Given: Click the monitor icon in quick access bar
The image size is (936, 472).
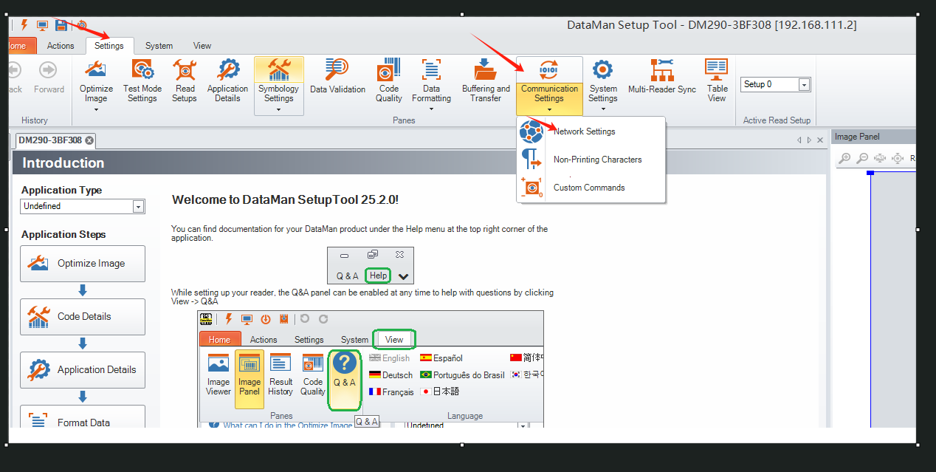Looking at the screenshot, I should pyautogui.click(x=42, y=25).
